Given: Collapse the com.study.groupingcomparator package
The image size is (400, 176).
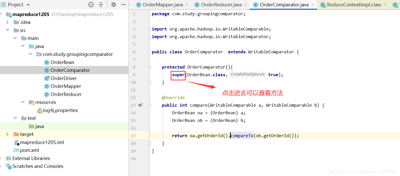Looking at the screenshot, I should (30, 54).
